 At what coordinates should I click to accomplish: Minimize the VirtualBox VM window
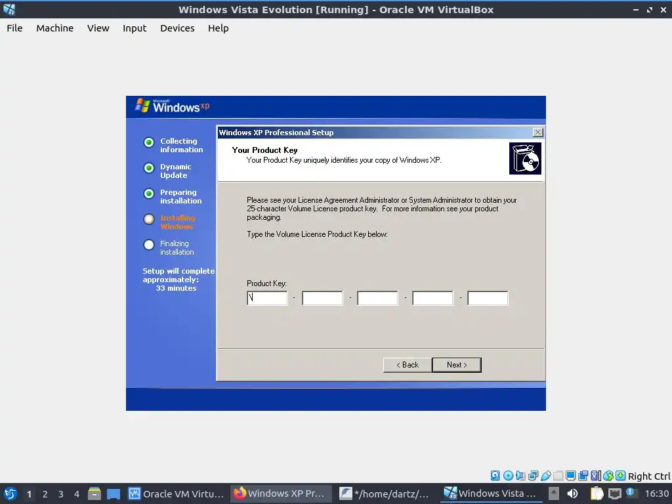click(635, 9)
